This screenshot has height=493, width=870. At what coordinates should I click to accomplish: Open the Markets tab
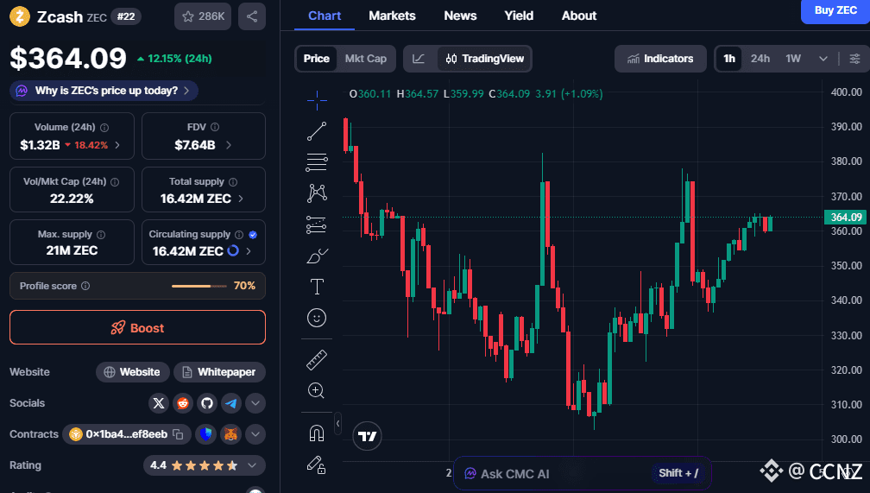tap(392, 16)
